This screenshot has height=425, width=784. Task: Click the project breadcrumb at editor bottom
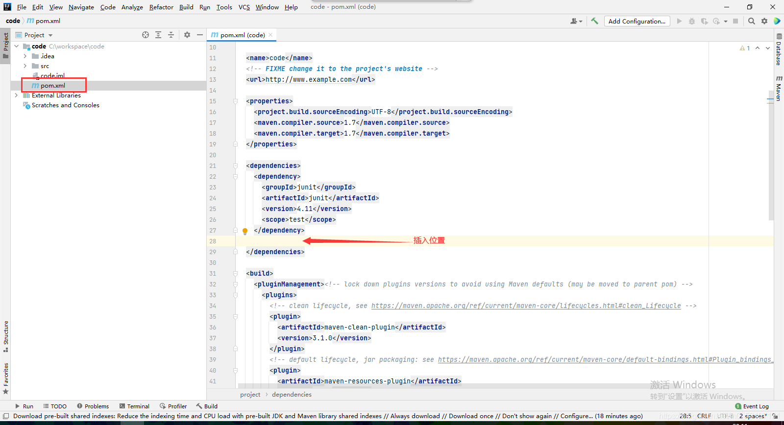pos(250,395)
